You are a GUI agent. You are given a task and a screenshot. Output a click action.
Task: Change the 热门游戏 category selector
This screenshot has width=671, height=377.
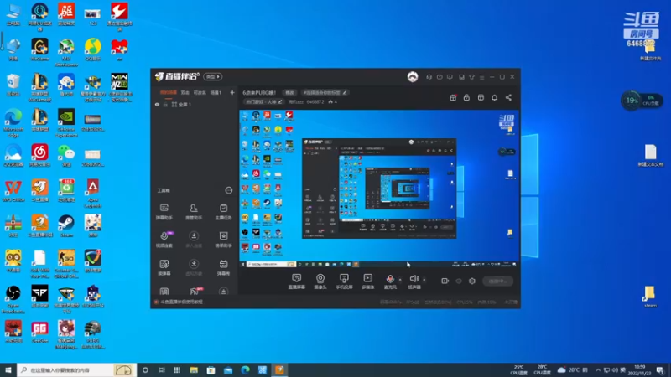263,101
